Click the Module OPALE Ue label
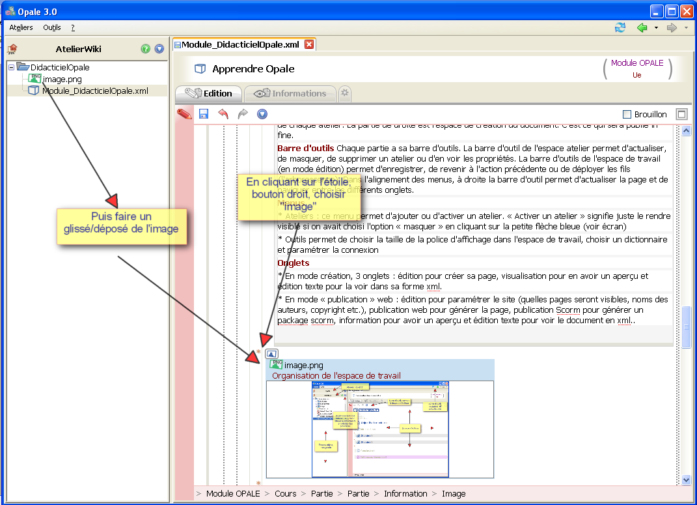Image resolution: width=697 pixels, height=505 pixels. [x=637, y=69]
